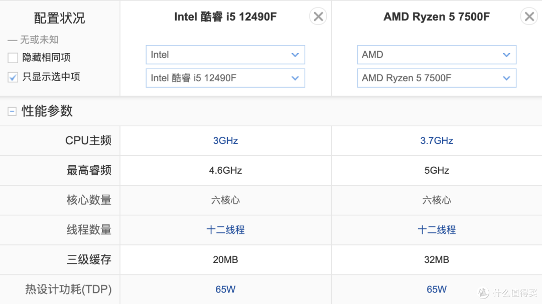This screenshot has width=542, height=304.
Task: Click 65W TDP link in AMD column
Action: [x=437, y=289]
